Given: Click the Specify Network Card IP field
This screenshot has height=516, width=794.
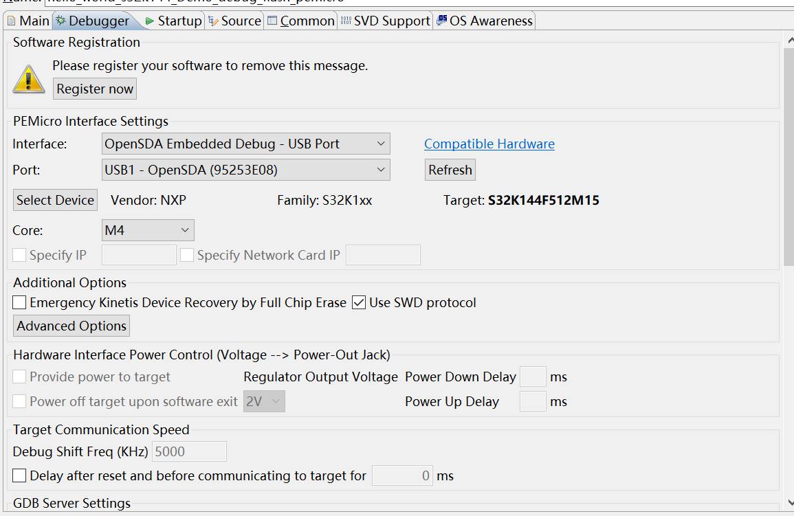Looking at the screenshot, I should point(383,255).
